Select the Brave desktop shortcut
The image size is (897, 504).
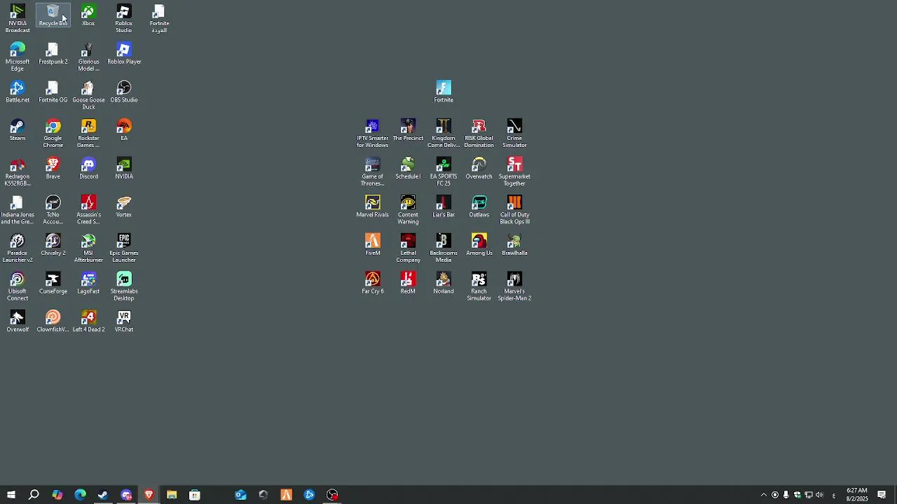(x=53, y=169)
